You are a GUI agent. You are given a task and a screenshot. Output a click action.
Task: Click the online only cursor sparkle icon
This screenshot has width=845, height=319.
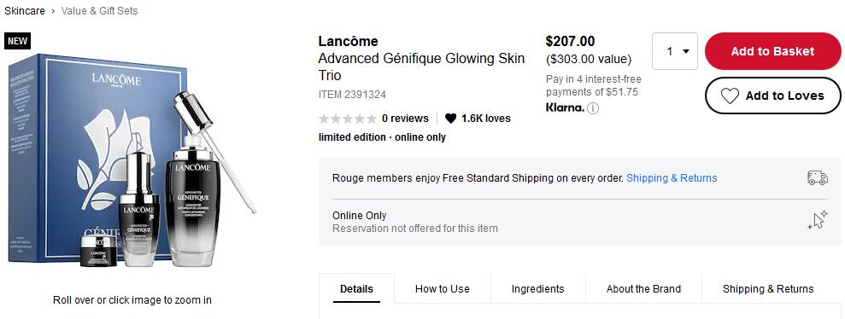817,221
